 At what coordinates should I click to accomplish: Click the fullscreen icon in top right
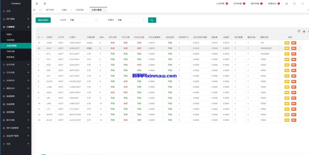[x=302, y=4]
